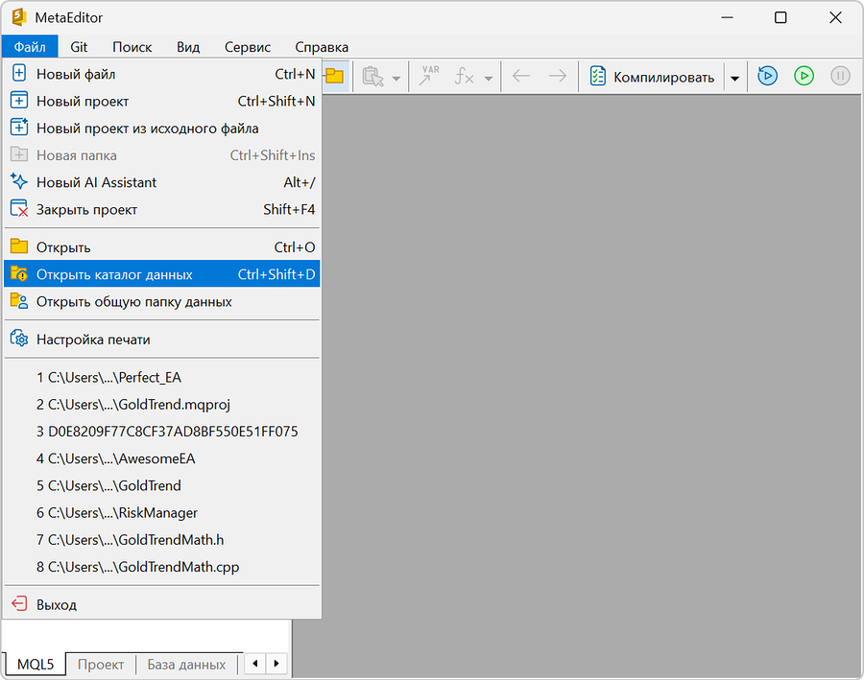Open the Справка menu
Image resolution: width=864 pixels, height=680 pixels.
(x=322, y=47)
